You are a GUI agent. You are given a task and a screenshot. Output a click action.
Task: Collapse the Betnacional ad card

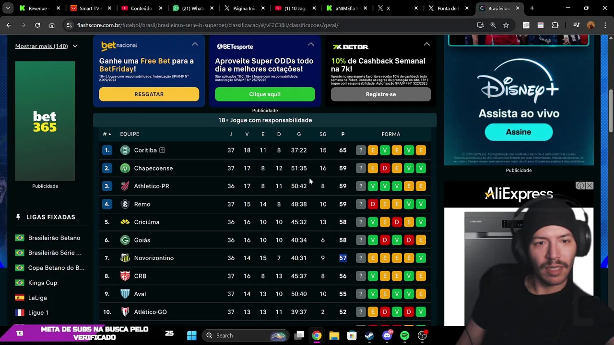(x=195, y=44)
